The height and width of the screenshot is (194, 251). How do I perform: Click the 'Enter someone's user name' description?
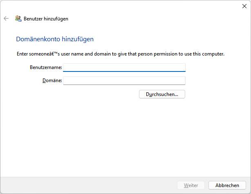[121, 54]
